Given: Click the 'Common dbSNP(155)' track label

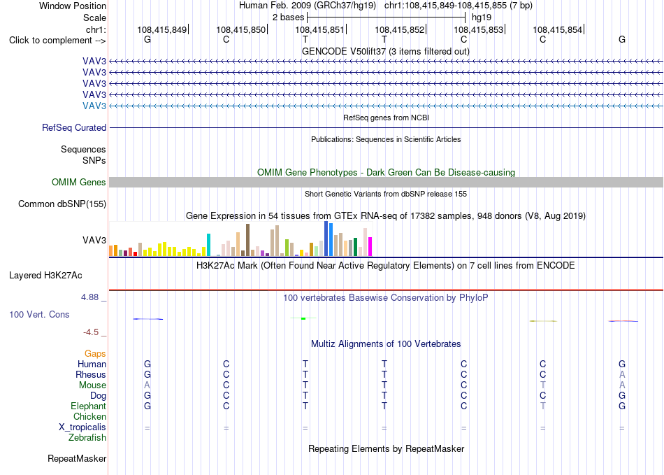Looking at the screenshot, I should click(62, 204).
